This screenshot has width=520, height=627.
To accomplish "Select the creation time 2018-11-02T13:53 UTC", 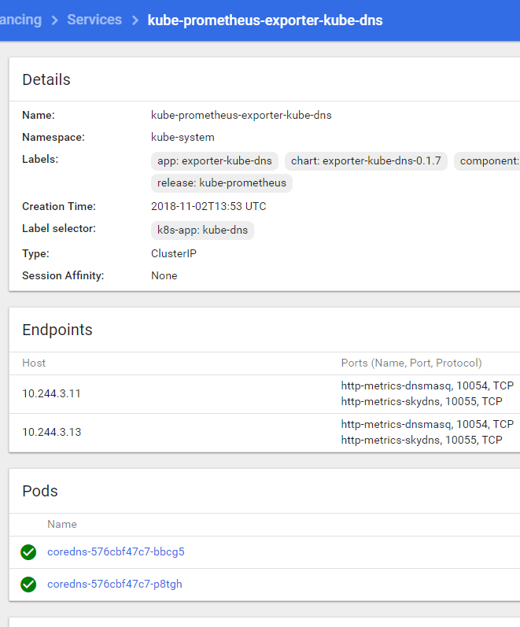I will [208, 206].
